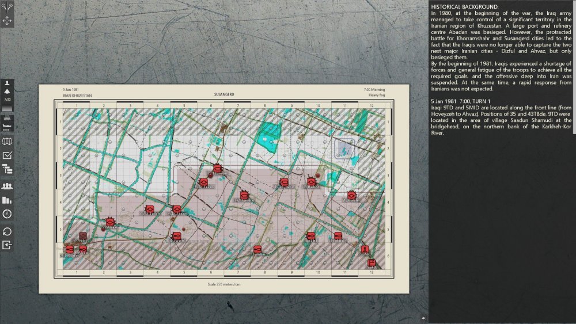Click the single soldier icon in sidebar
This screenshot has height=324, width=576.
tap(7, 83)
